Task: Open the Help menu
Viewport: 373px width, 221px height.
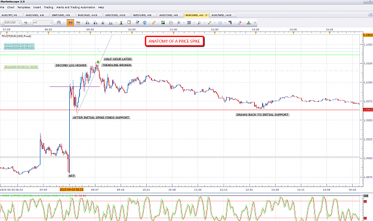Action: [x=101, y=7]
